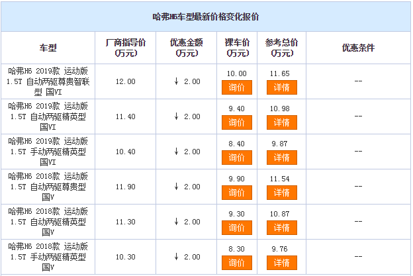Select 2019款 自动两驱精英型 国VI model name

(x=48, y=116)
